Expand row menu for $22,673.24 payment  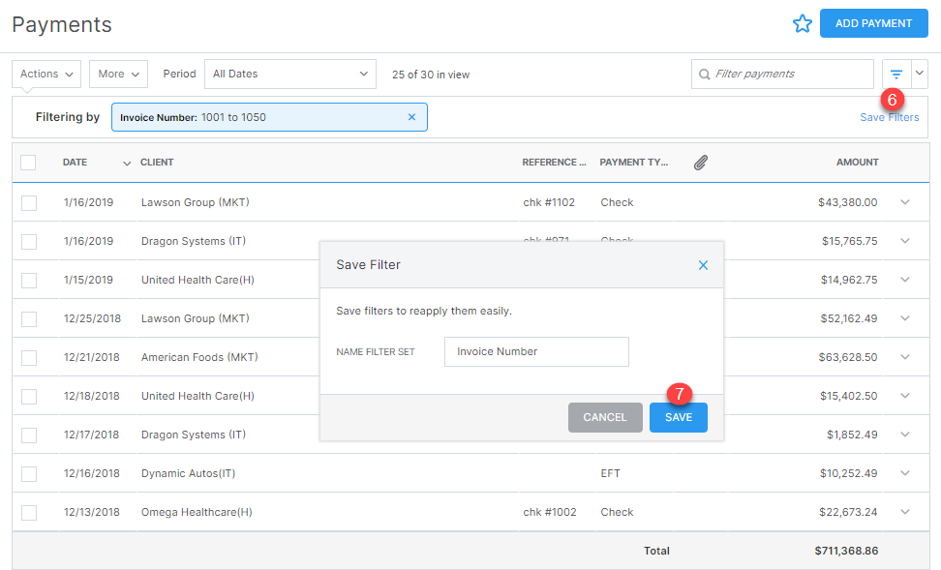click(905, 512)
